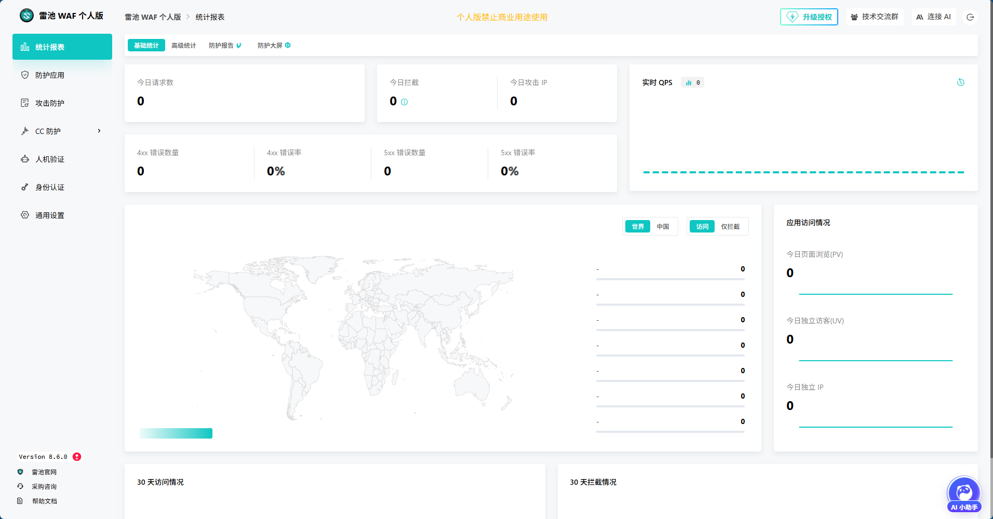Click the bar chart icon beside 统计报表
This screenshot has width=993, height=519.
pyautogui.click(x=25, y=47)
